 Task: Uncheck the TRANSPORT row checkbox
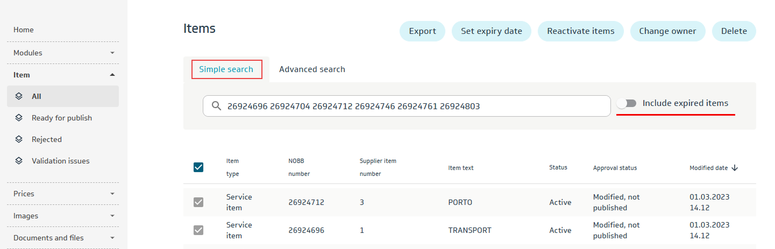click(198, 230)
